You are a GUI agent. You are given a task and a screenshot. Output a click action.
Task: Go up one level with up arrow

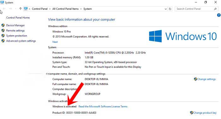pos(21,9)
